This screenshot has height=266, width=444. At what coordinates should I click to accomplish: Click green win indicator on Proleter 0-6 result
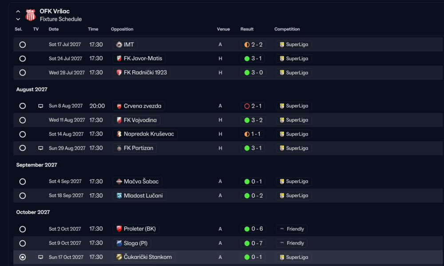click(x=247, y=229)
